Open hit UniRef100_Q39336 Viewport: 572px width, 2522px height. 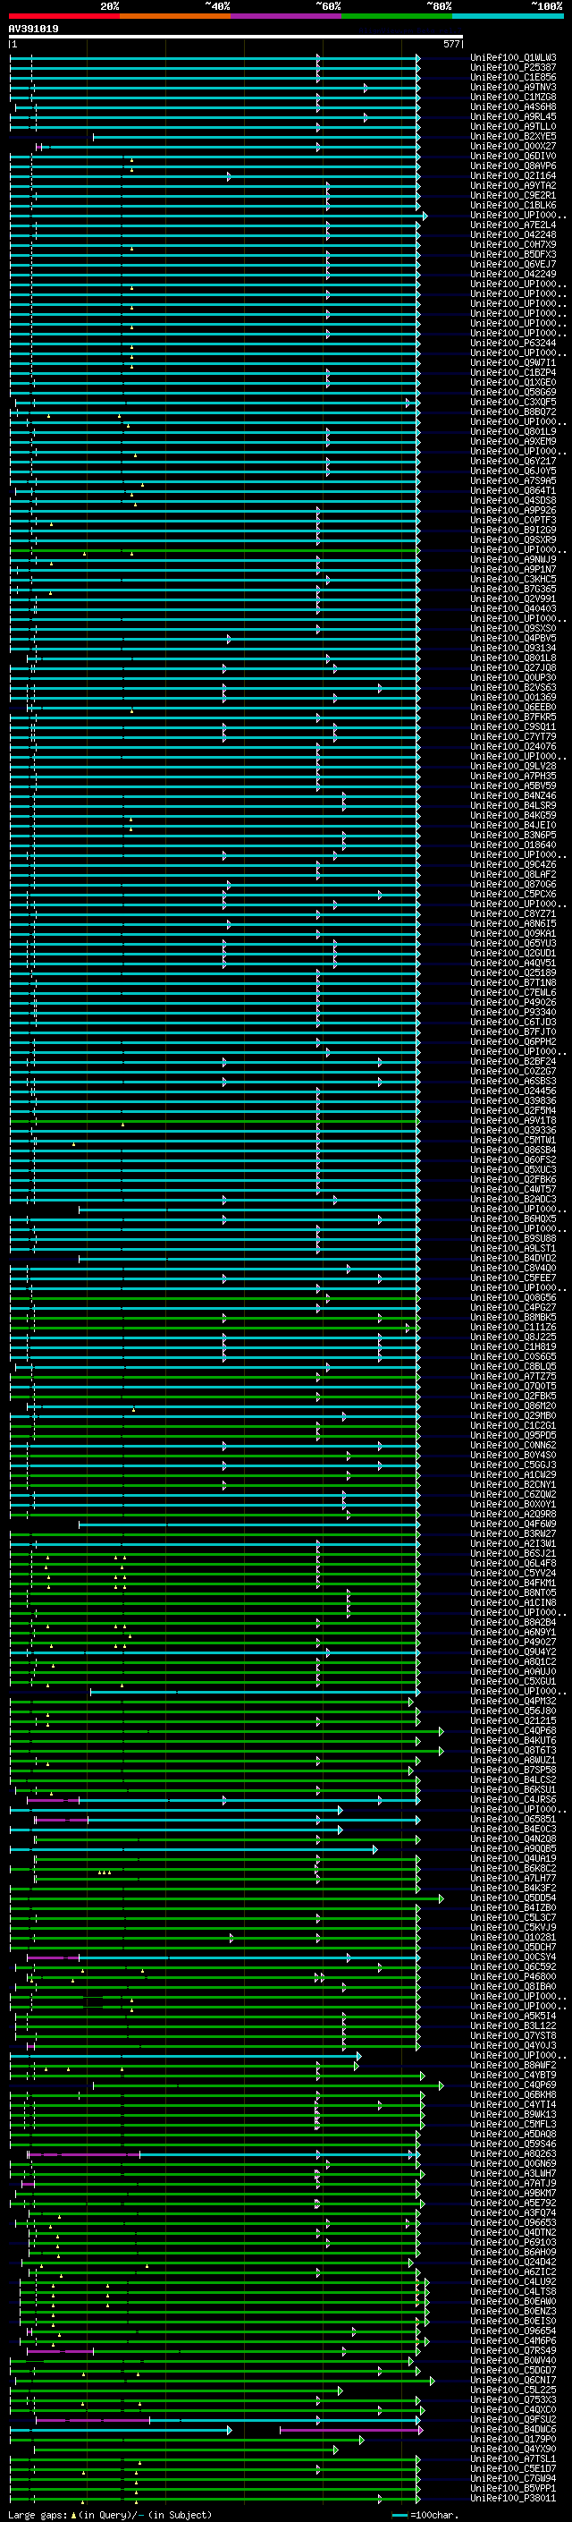click(x=513, y=1130)
